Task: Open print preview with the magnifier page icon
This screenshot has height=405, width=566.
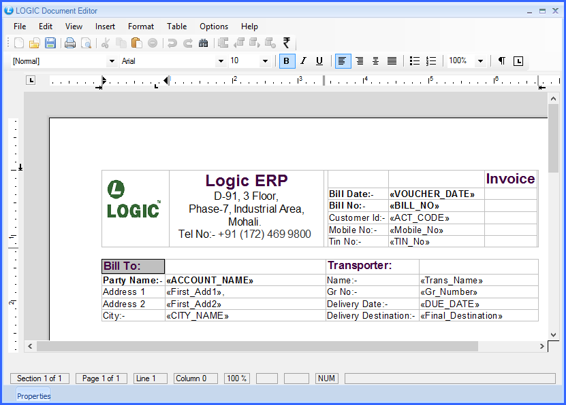Action: click(86, 43)
